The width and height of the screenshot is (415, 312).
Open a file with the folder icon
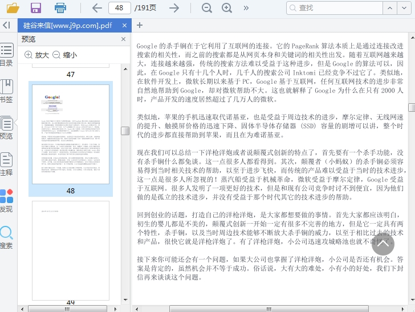click(x=13, y=8)
